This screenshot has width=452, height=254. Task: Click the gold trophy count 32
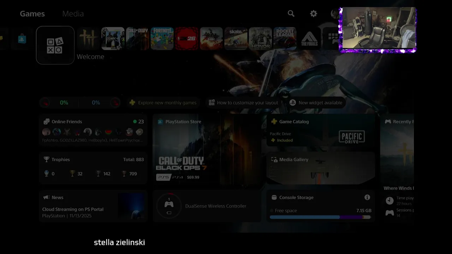76,174
